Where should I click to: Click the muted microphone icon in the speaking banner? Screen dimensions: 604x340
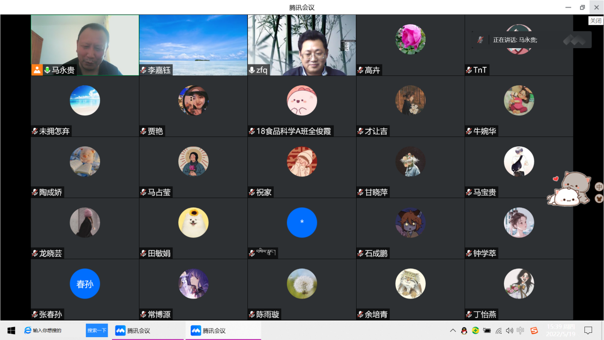click(x=480, y=40)
